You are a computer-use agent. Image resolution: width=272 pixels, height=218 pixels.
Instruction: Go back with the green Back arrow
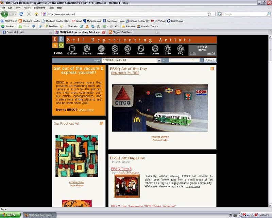[x=5, y=14]
